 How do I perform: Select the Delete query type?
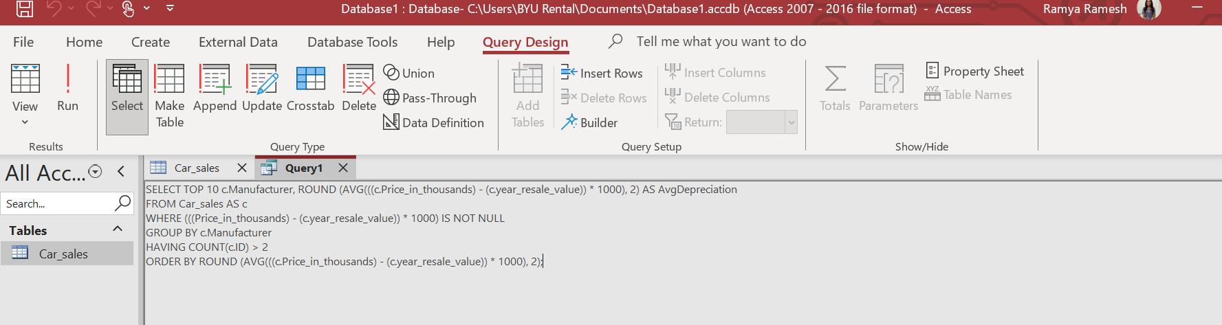coord(359,87)
